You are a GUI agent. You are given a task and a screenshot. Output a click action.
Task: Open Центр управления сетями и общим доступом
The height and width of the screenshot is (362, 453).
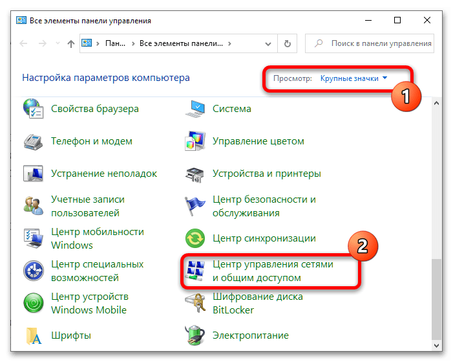click(273, 271)
